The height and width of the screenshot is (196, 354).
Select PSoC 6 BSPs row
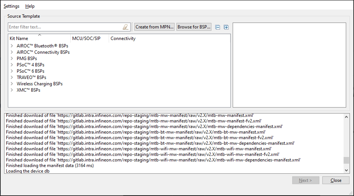tap(31, 71)
